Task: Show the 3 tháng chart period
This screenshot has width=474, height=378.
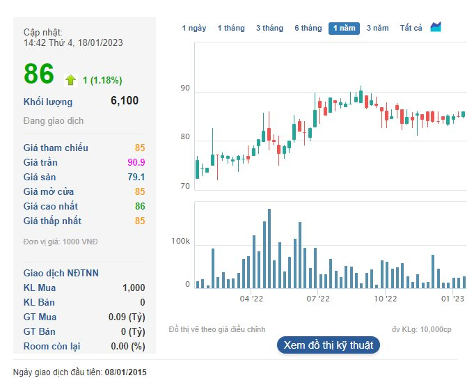Action: pyautogui.click(x=269, y=28)
